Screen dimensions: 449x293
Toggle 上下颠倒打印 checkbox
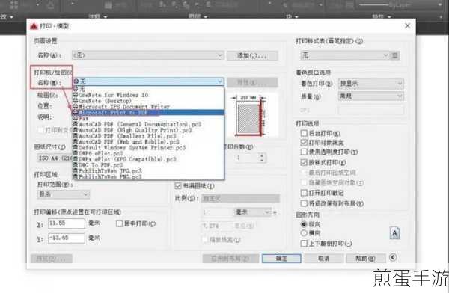tap(304, 244)
